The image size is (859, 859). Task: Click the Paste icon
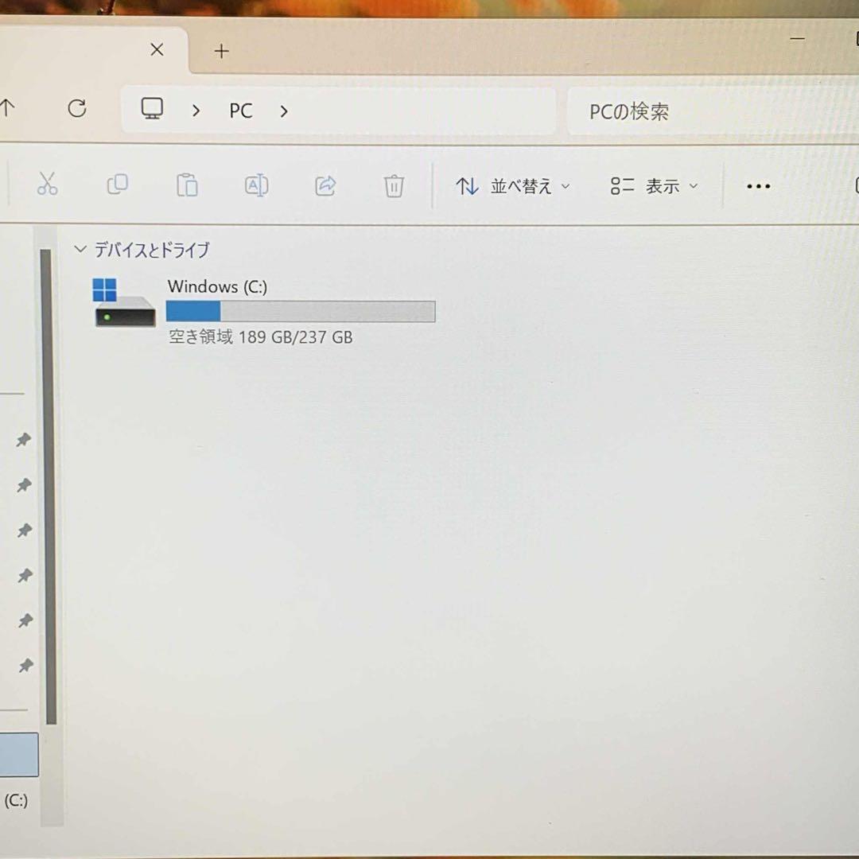click(x=187, y=185)
